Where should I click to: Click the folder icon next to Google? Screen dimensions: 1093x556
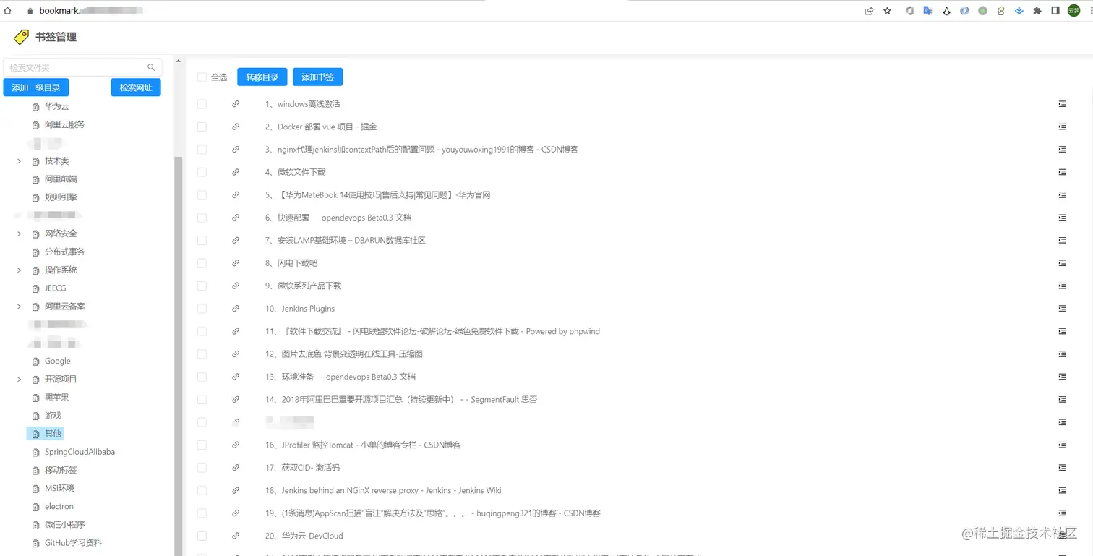click(36, 362)
